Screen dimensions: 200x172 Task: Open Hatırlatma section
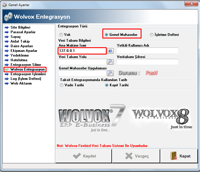pos(19,60)
